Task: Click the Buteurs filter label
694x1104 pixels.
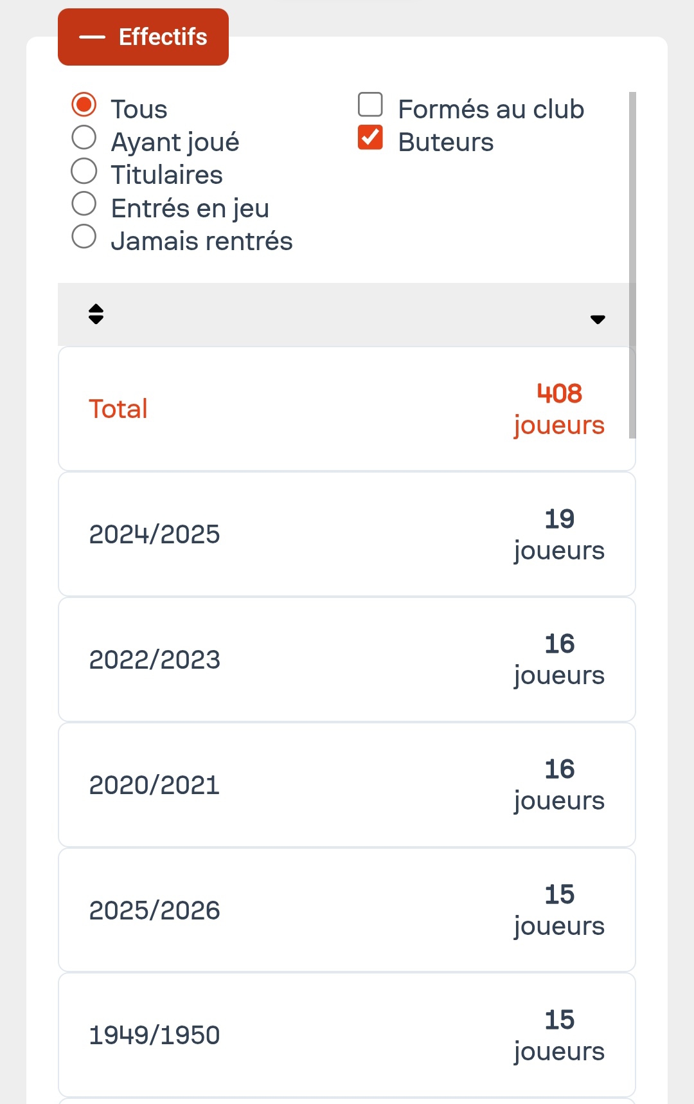Action: (x=445, y=142)
